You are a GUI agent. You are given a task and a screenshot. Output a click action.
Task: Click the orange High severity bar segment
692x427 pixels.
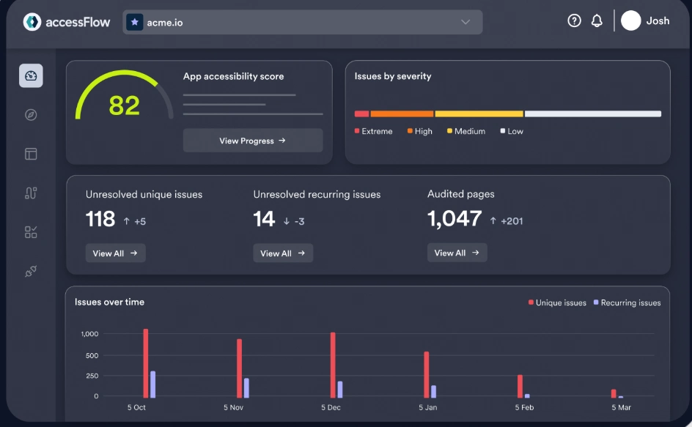pos(402,114)
